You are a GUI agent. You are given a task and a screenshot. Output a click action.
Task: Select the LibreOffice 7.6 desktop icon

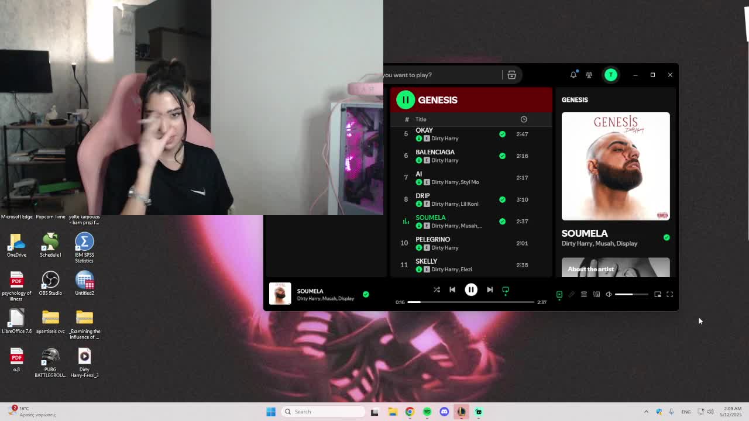[x=16, y=322]
